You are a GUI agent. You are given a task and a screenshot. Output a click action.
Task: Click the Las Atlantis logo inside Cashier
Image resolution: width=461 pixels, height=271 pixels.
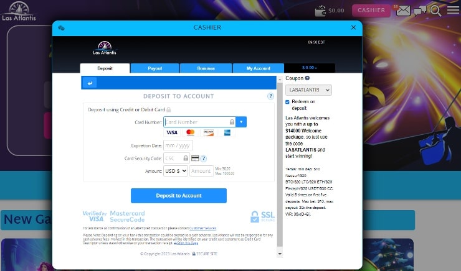point(105,48)
